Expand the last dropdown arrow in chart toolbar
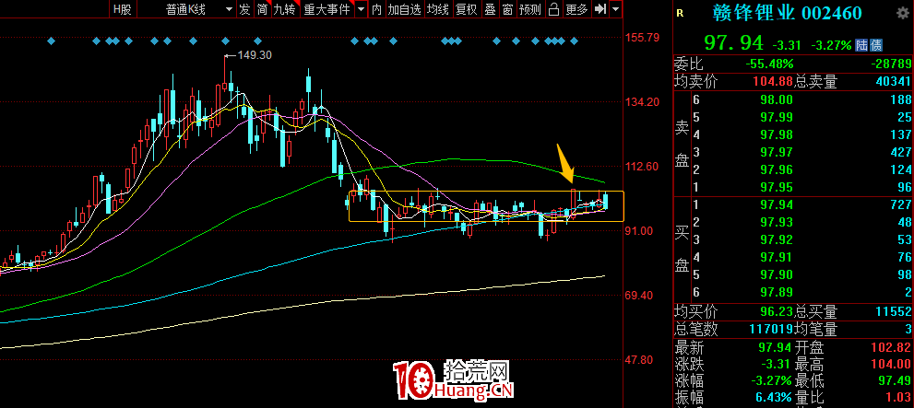Viewport: 914px width, 408px height. pyautogui.click(x=615, y=9)
